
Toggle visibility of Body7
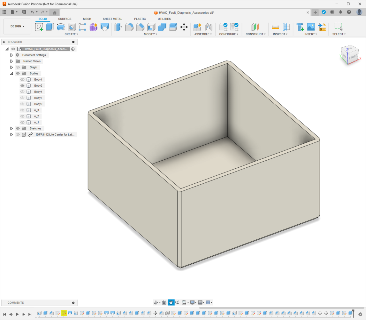tap(22, 98)
